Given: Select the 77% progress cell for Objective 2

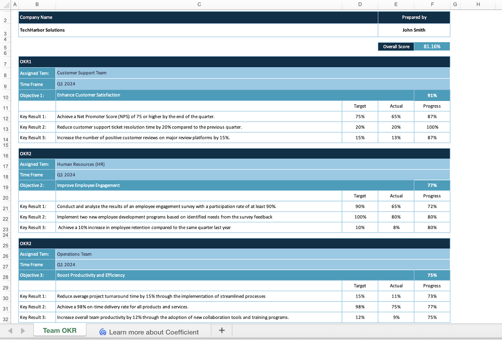Looking at the screenshot, I should tap(432, 185).
